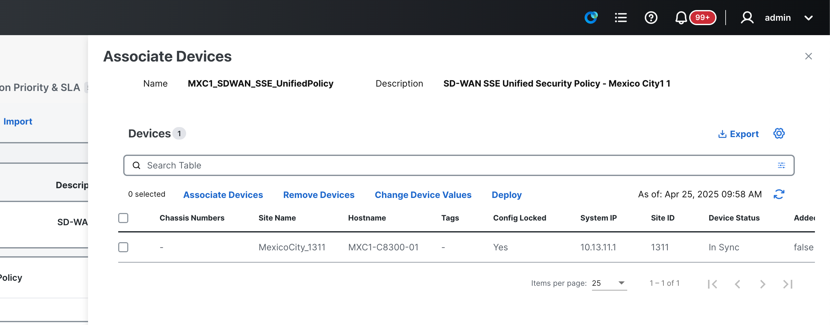Open the Cisco AI assistant icon
Screen dimensions: 830x325
pyautogui.click(x=591, y=17)
